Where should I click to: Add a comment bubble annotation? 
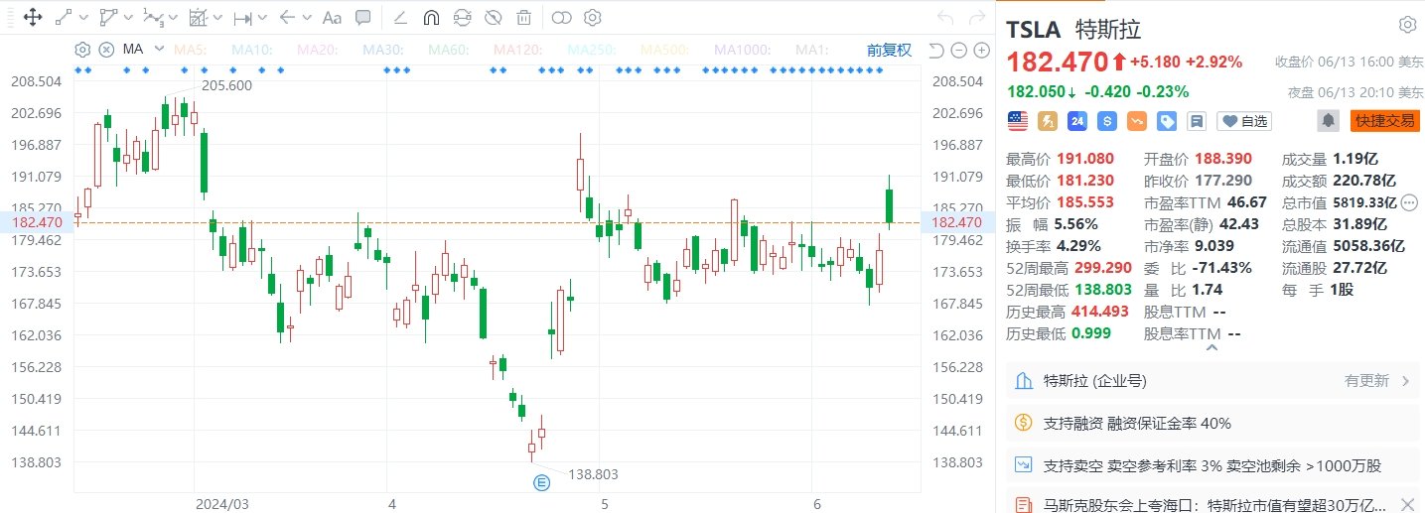pos(363,17)
